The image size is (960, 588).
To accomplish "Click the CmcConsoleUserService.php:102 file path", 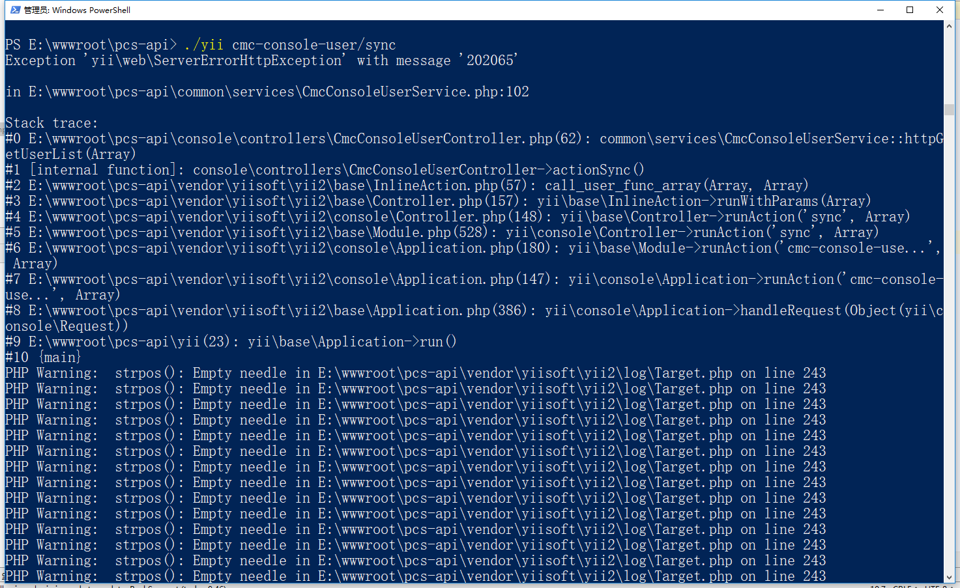I will [415, 92].
